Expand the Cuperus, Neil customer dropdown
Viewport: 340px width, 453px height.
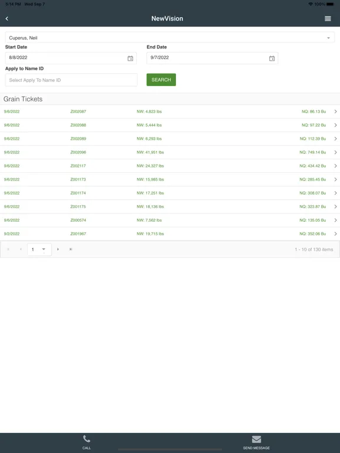point(328,38)
